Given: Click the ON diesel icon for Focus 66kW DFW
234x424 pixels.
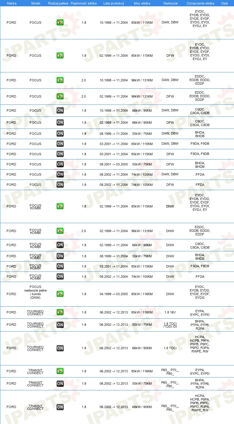Looking at the screenshot, I should point(60,123).
